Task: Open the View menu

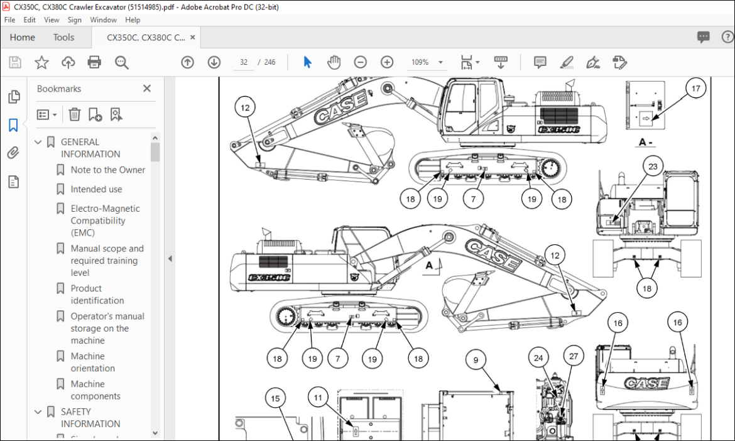Action: 52,19
